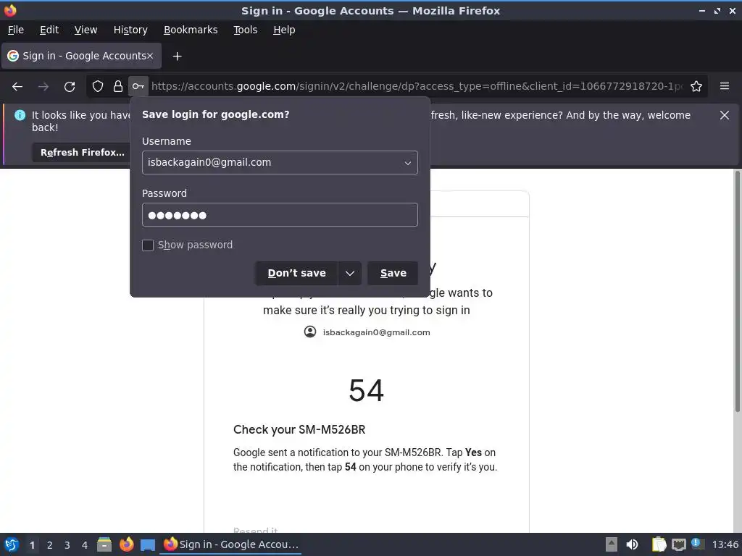Show desktop using blue taskbar icon
This screenshot has height=556, width=742.
(148, 544)
